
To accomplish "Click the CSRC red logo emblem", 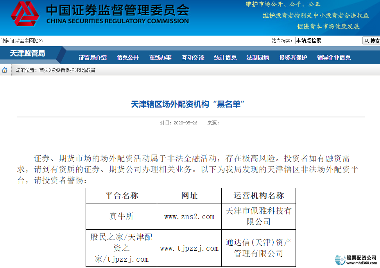I will [x=25, y=13].
